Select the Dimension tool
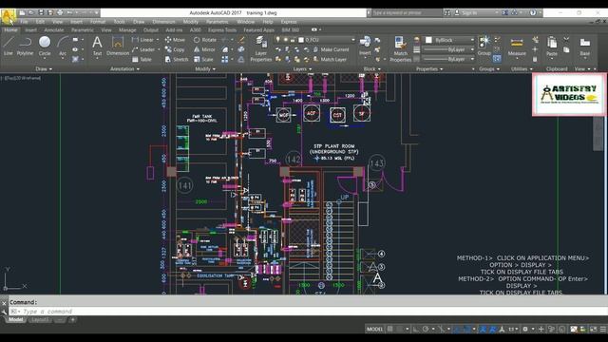Viewport: 608px width, 342px height. [x=118, y=47]
